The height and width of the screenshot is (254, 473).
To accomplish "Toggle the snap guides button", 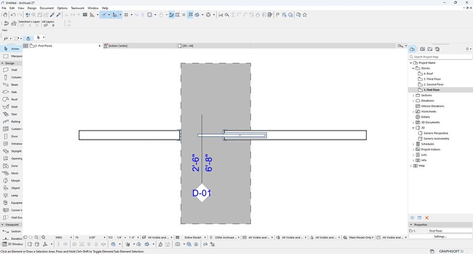I will click(x=115, y=15).
